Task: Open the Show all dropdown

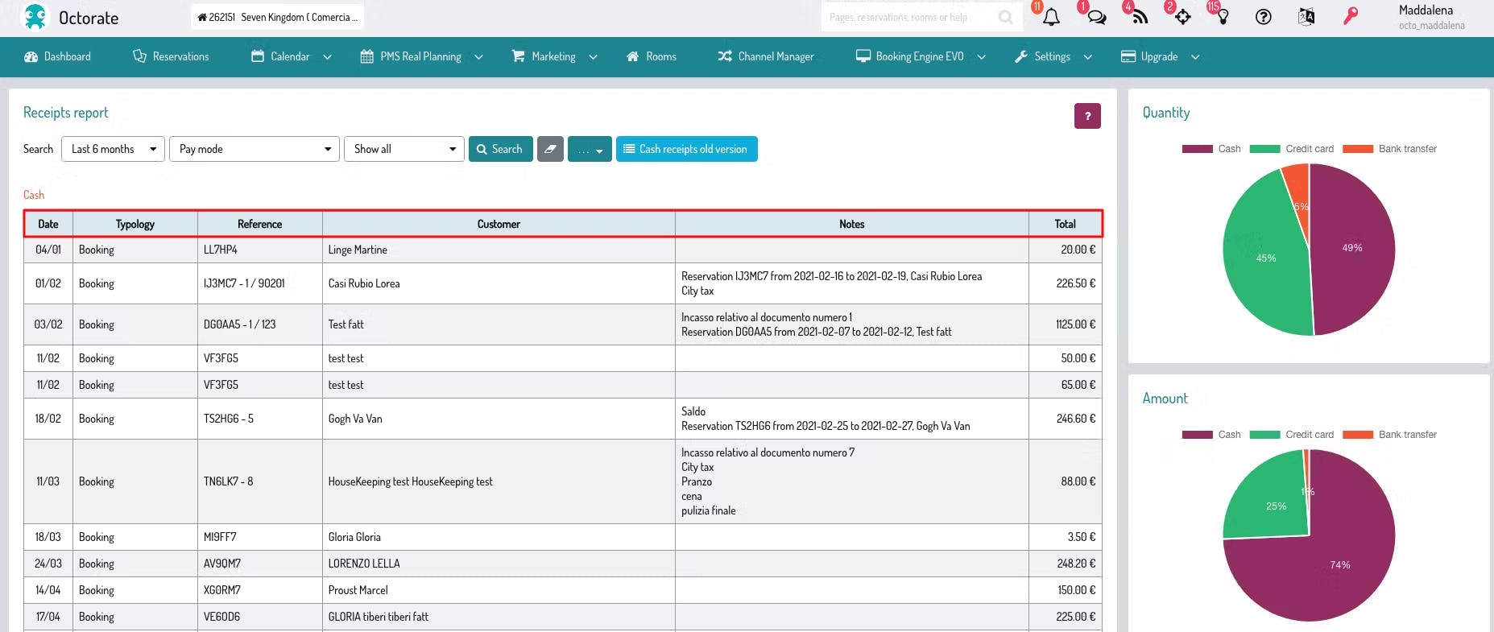Action: [x=404, y=149]
